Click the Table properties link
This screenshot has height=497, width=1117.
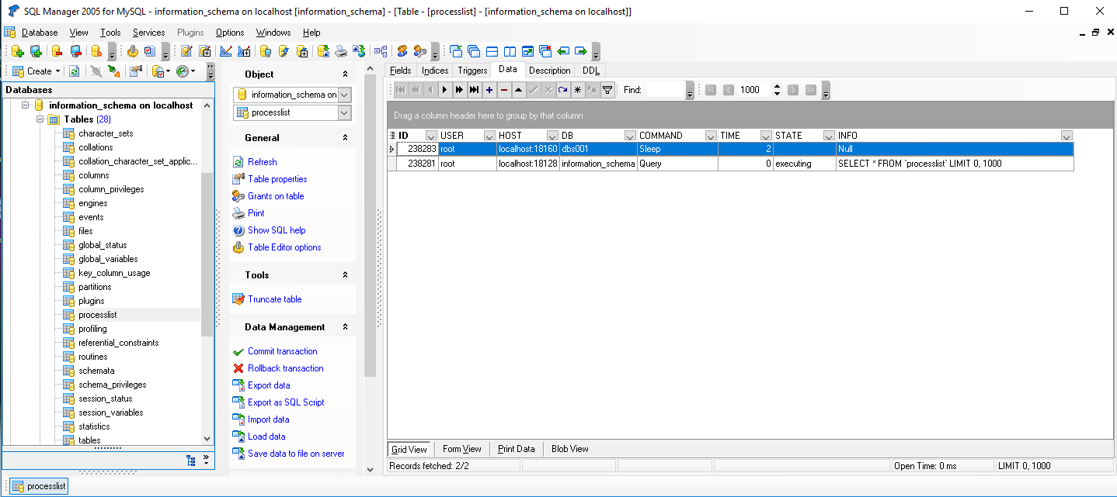[277, 179]
